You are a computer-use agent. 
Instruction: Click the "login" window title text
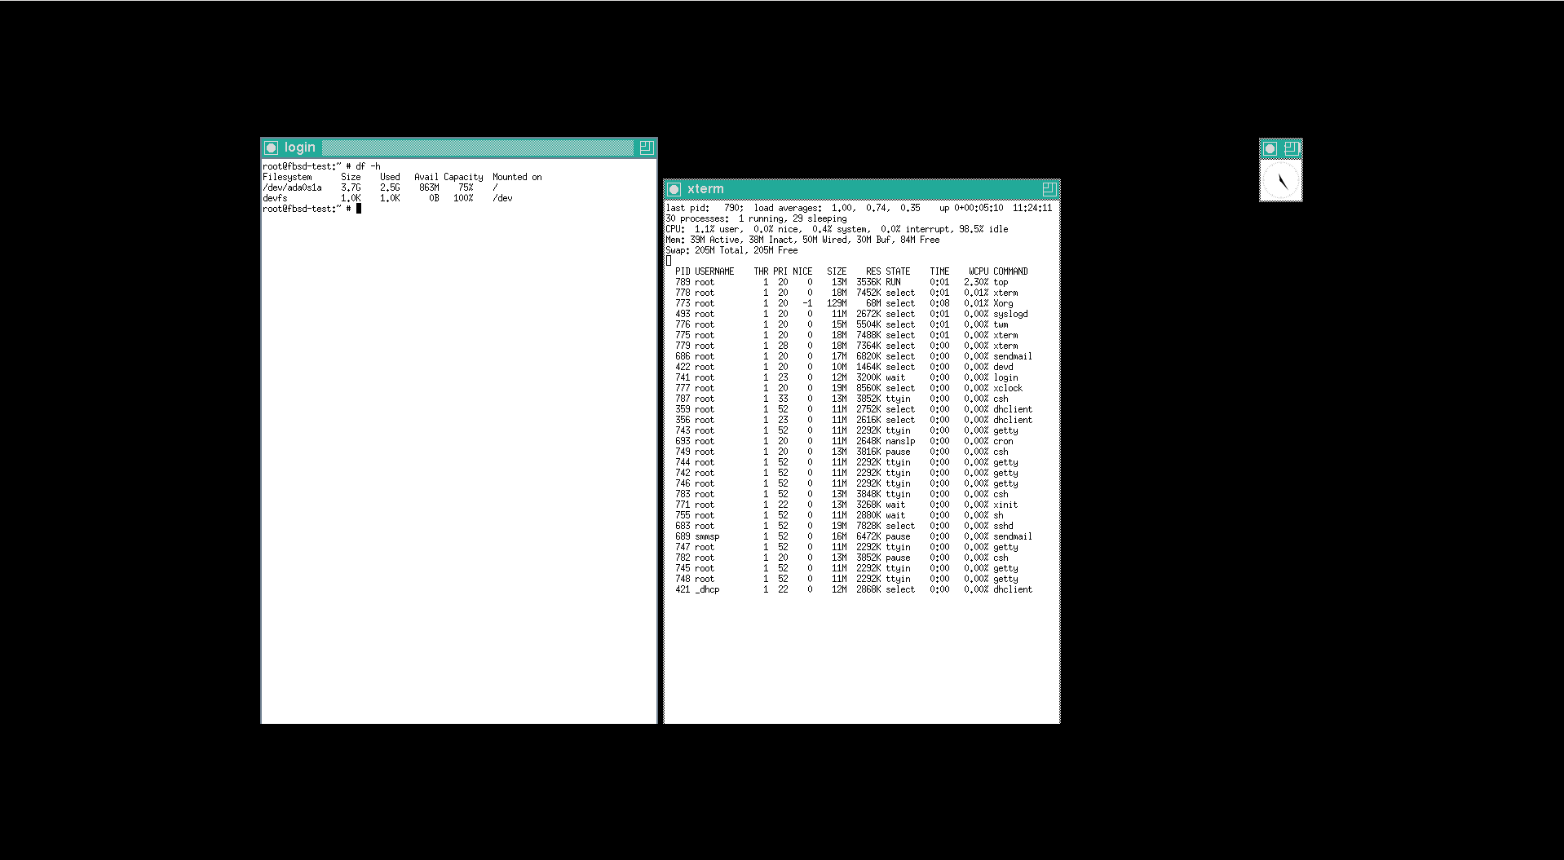[x=299, y=148]
